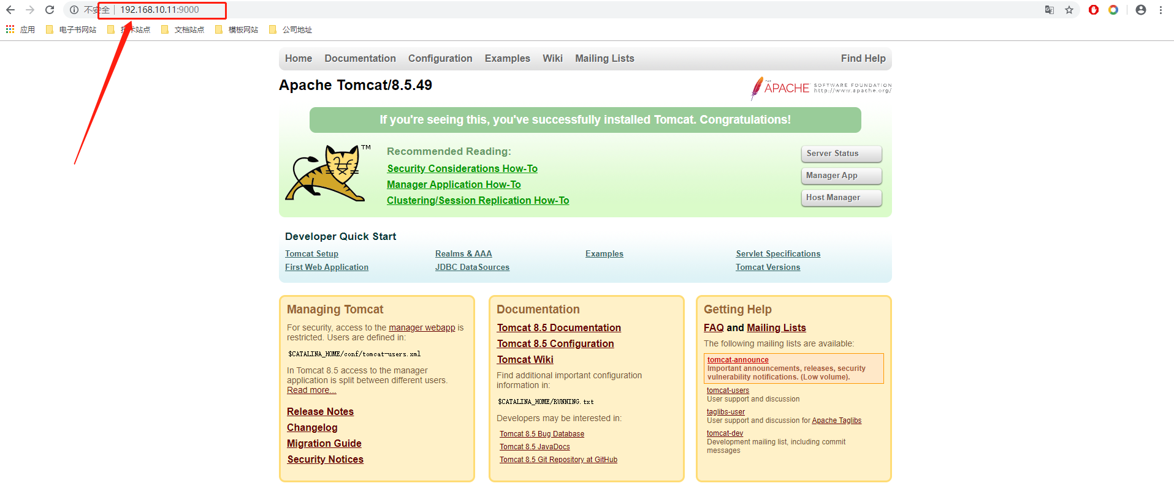Go to Mailing Lists in the nav bar
The image size is (1174, 486).
pos(604,58)
